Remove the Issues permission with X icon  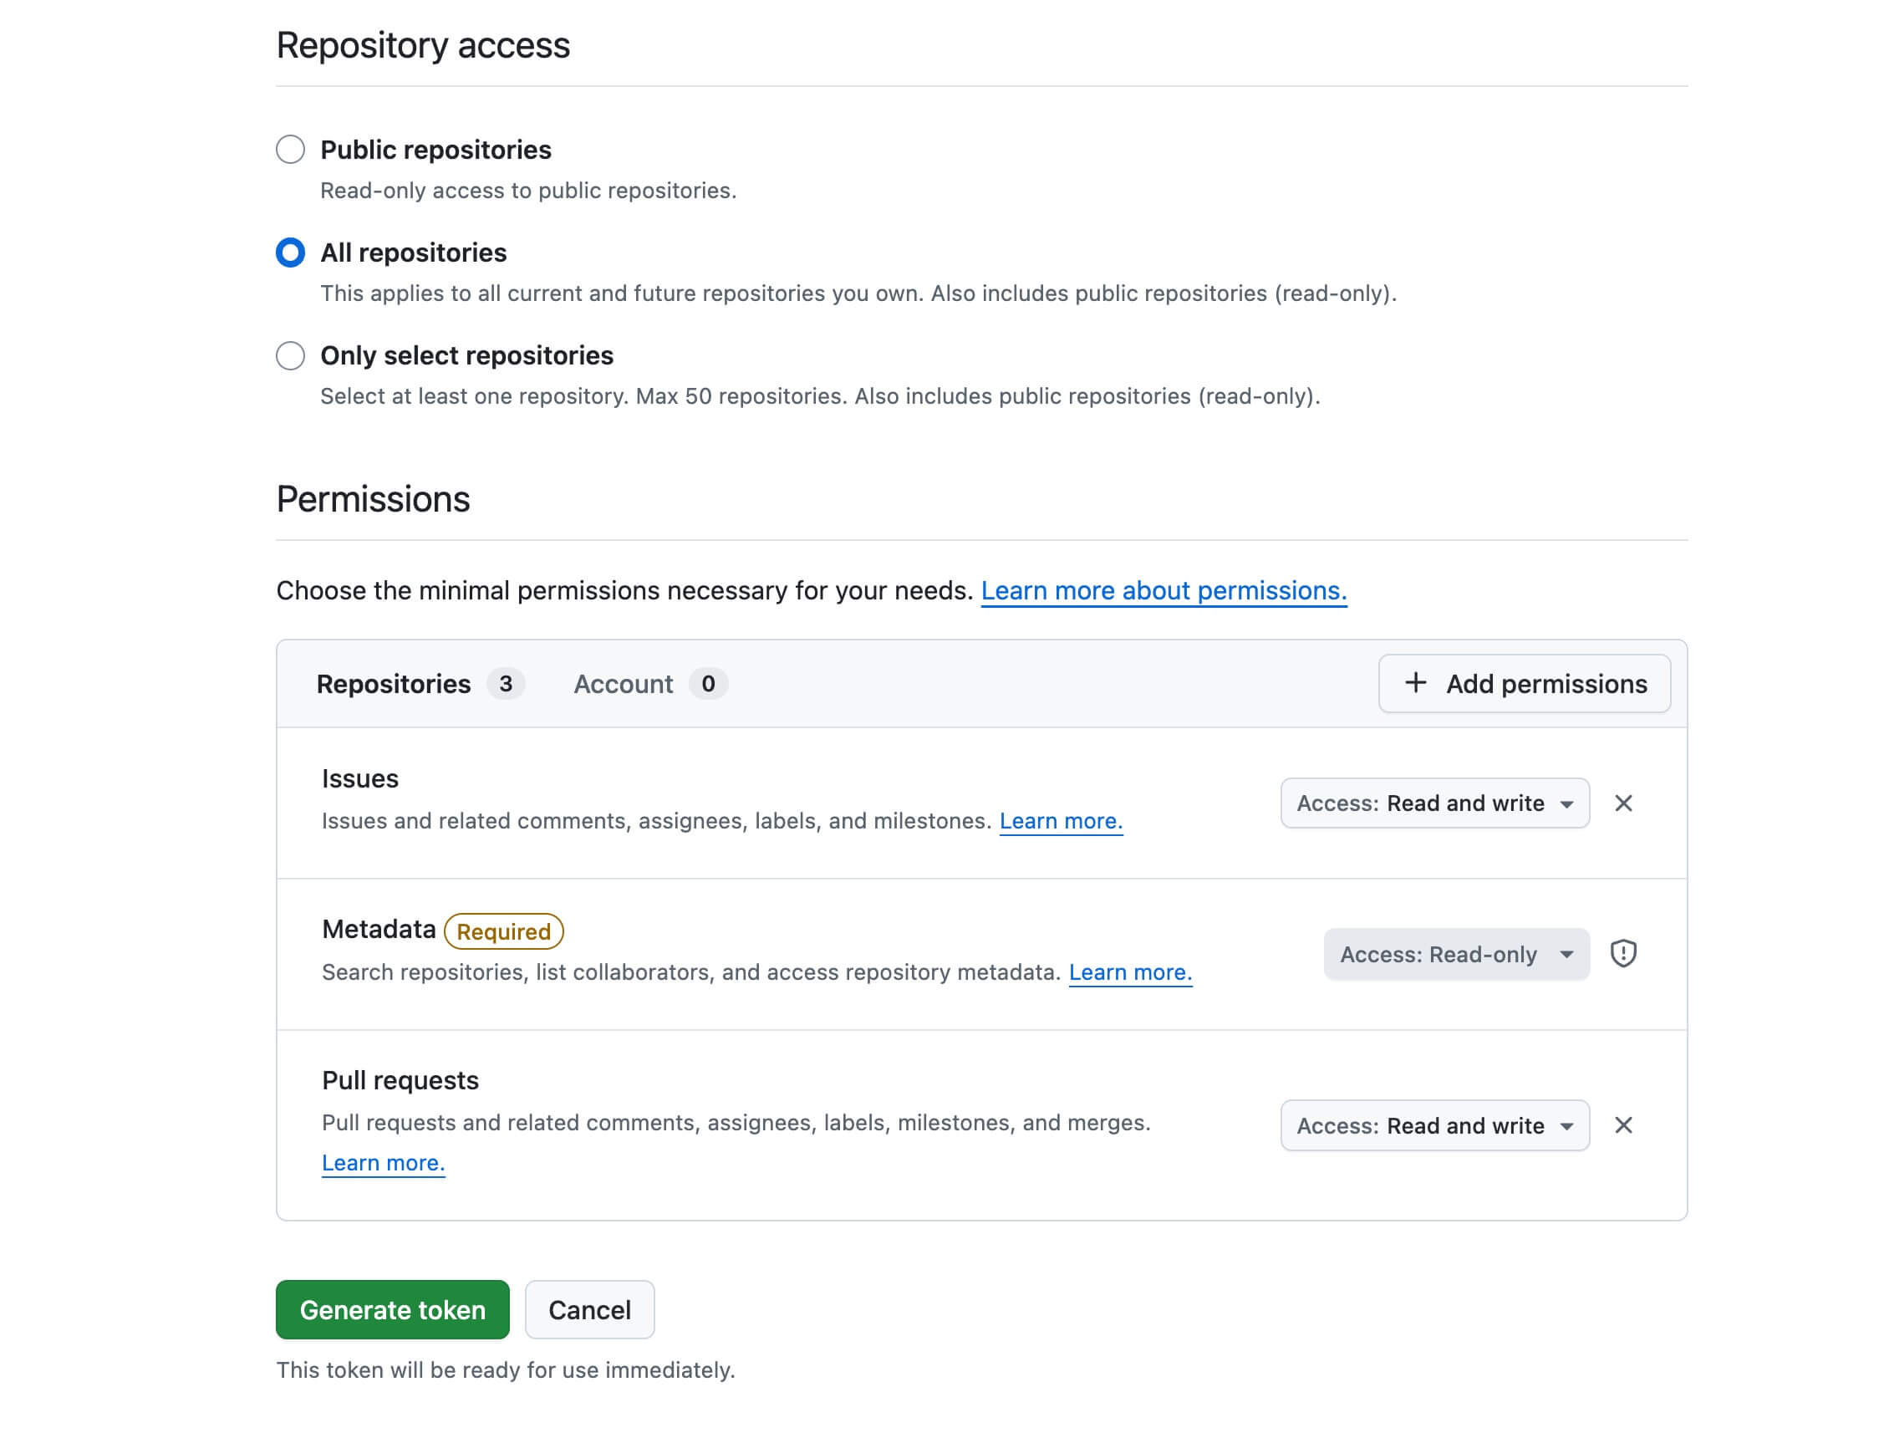(1622, 803)
